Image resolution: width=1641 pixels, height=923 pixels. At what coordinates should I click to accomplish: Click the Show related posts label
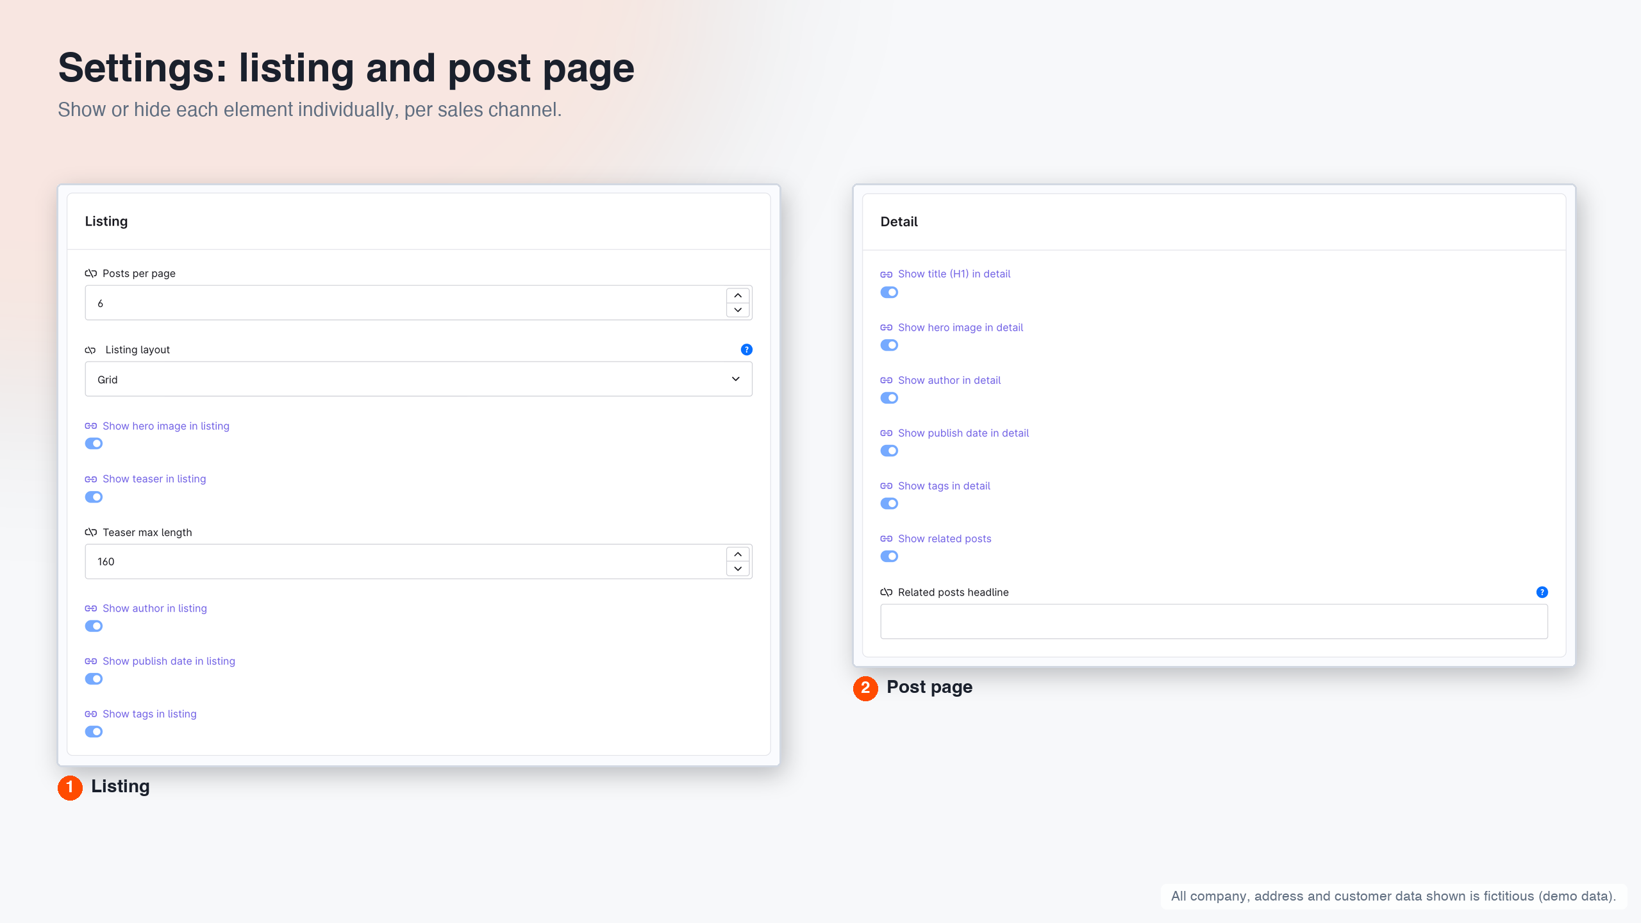click(x=944, y=539)
